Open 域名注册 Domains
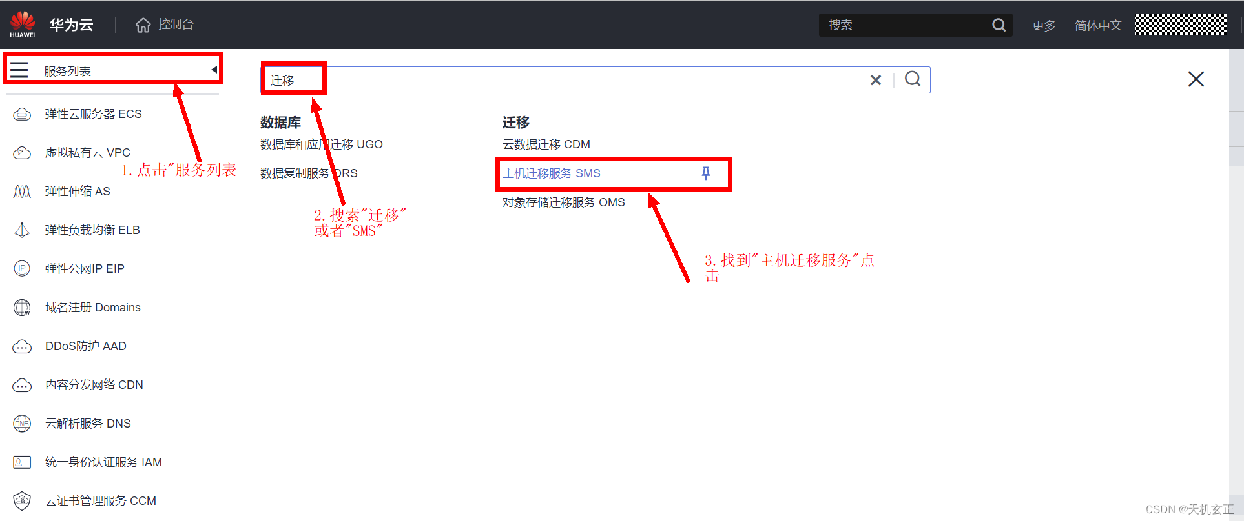1244x521 pixels. [x=93, y=308]
